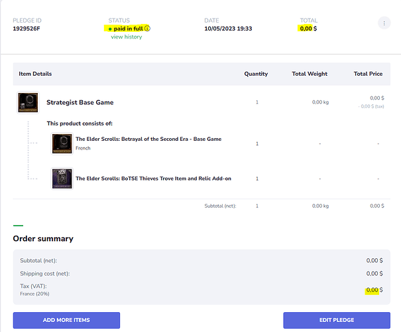The image size is (401, 332).
Task: Click the Strategist Base Game 0,00 kg weight
Action: 320,102
